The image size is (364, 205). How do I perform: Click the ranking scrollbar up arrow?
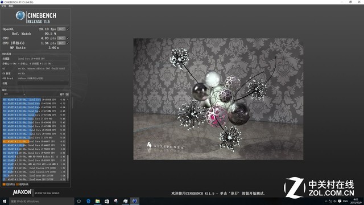(68, 99)
